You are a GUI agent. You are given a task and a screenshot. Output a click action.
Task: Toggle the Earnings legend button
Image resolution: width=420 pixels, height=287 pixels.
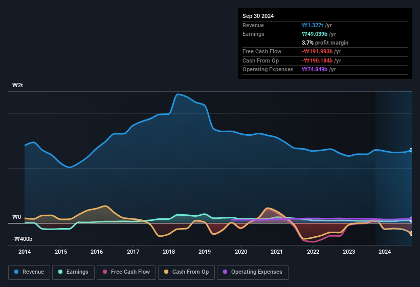click(73, 272)
